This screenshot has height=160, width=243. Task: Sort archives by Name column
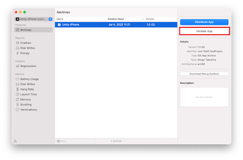(81, 19)
